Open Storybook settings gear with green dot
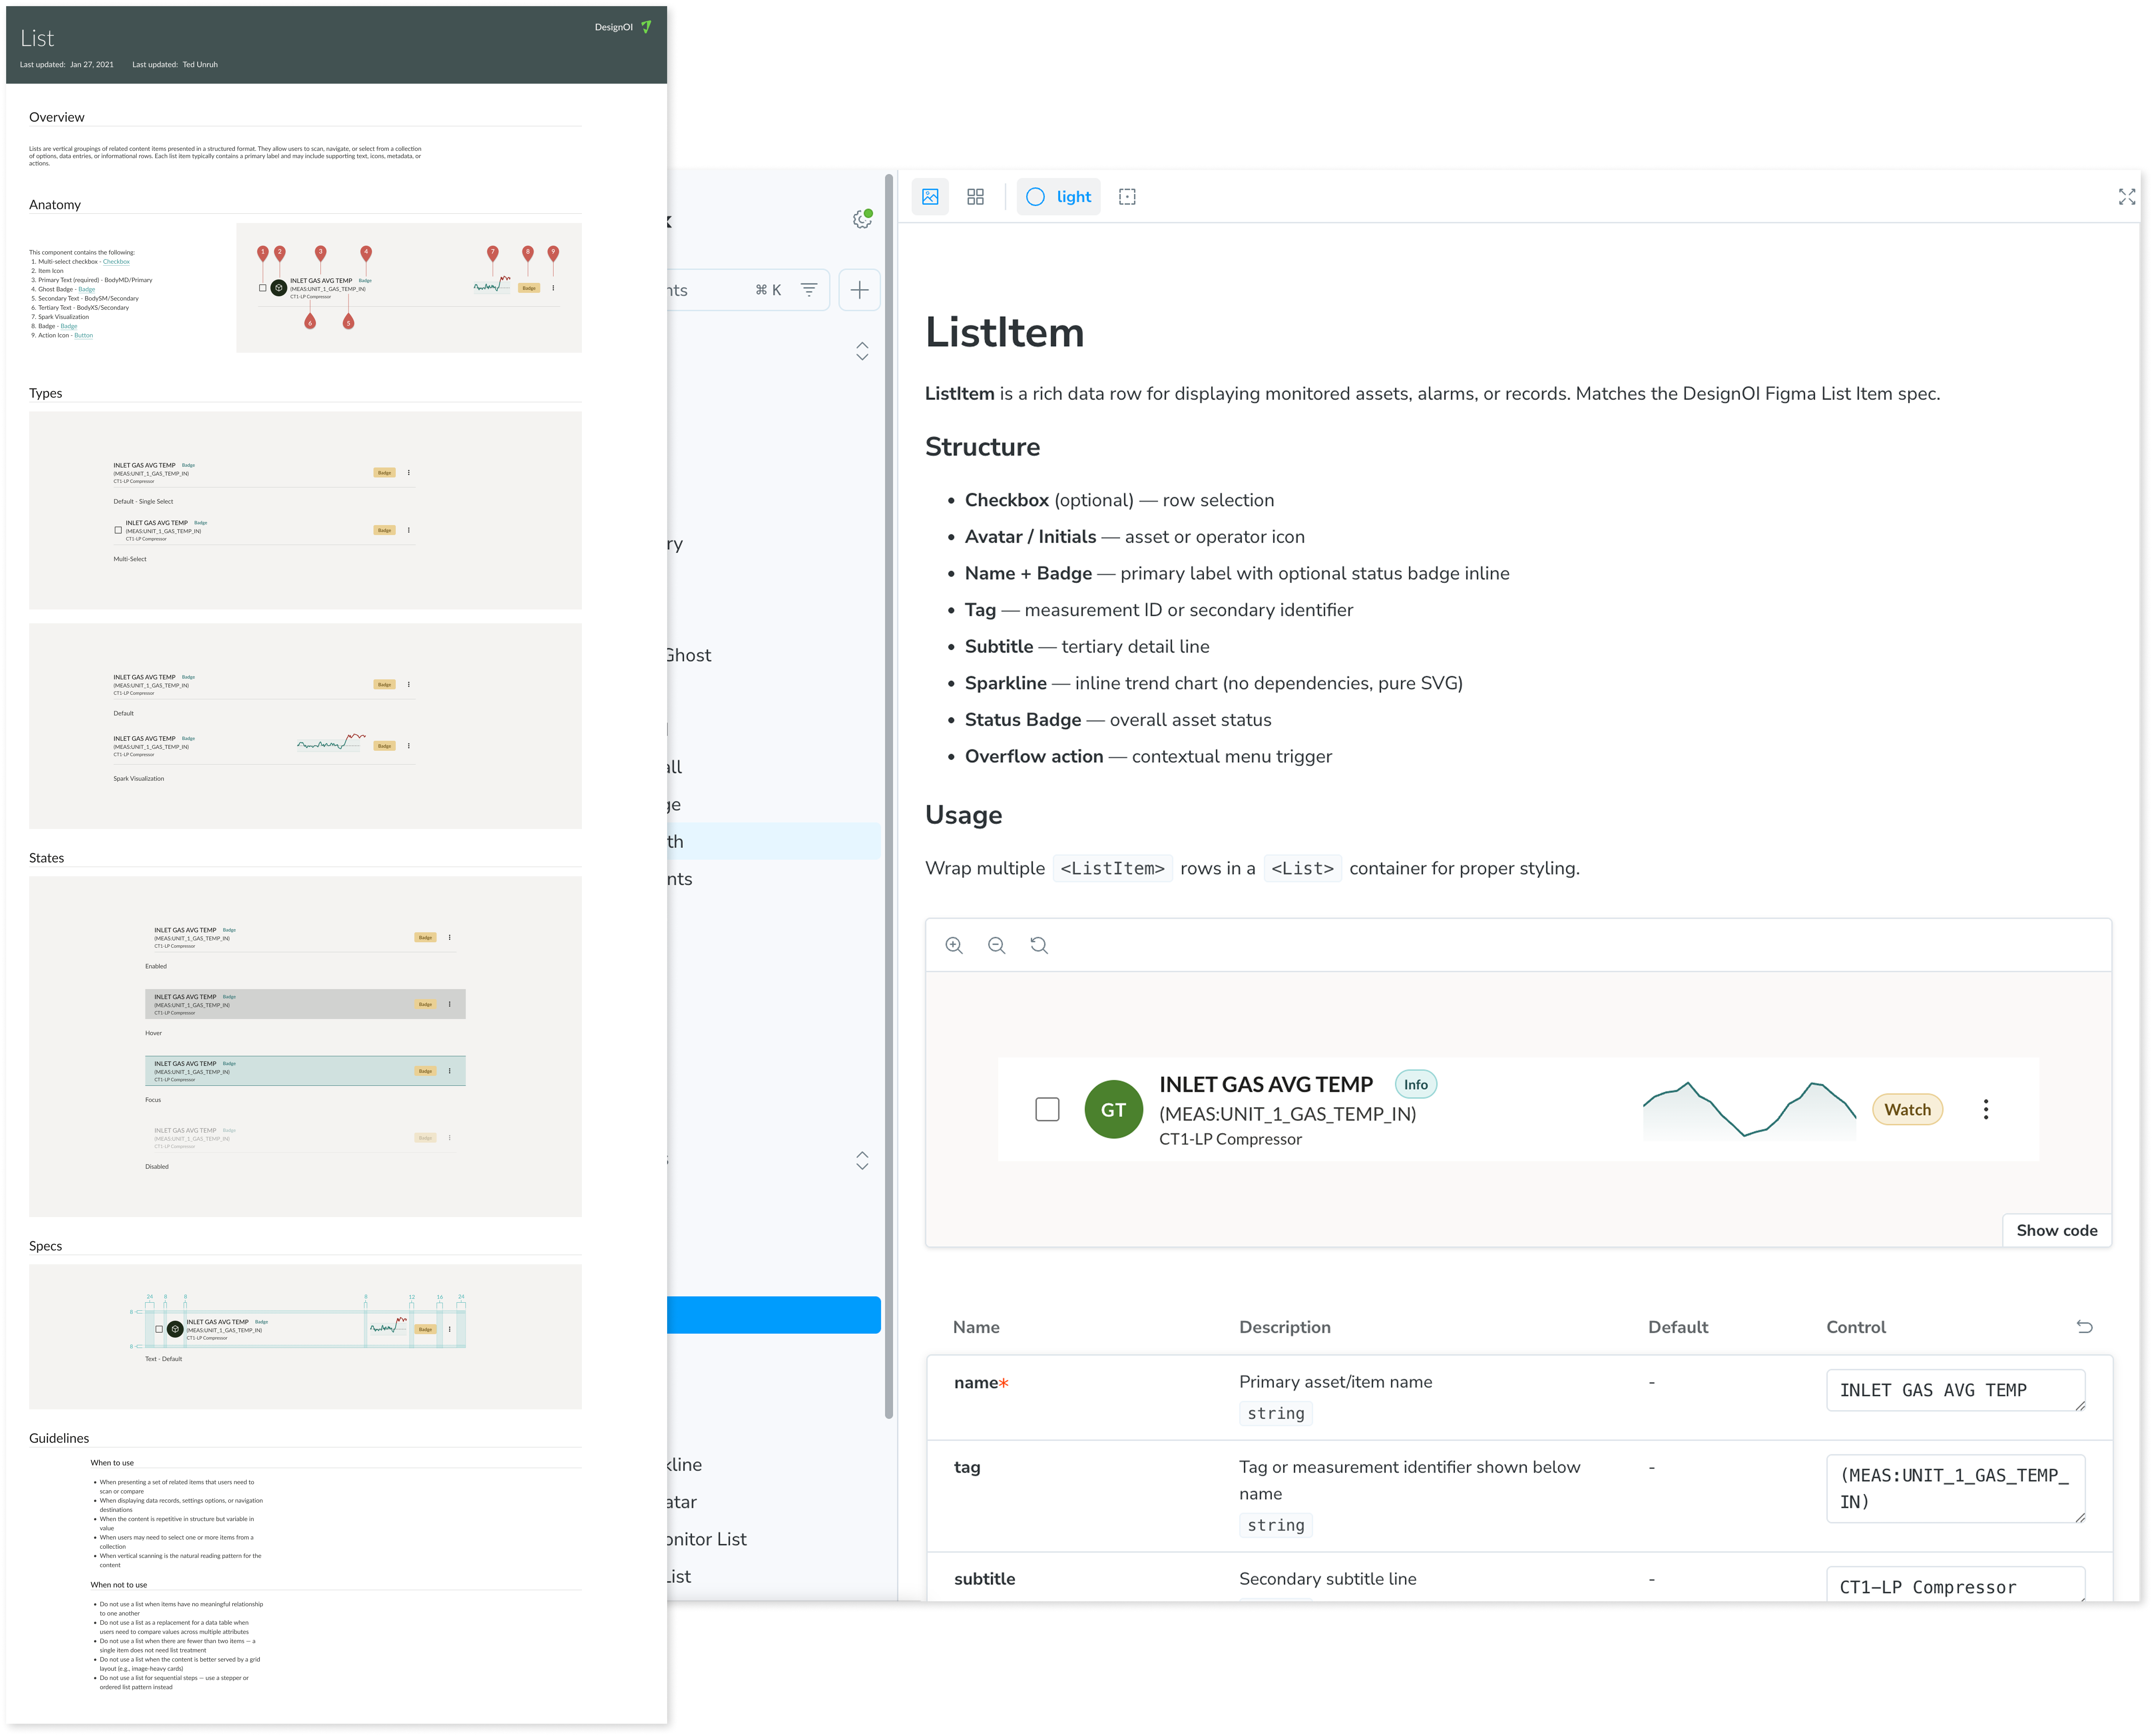Screen dimensions: 2153x1736 click(x=862, y=219)
